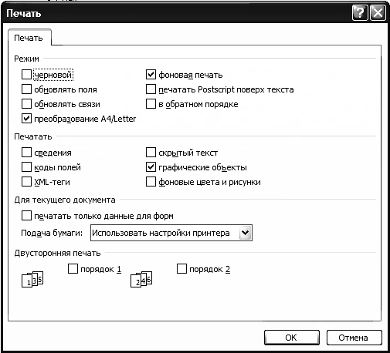Close the Печать dialog with X
The width and height of the screenshot is (390, 353).
378,12
